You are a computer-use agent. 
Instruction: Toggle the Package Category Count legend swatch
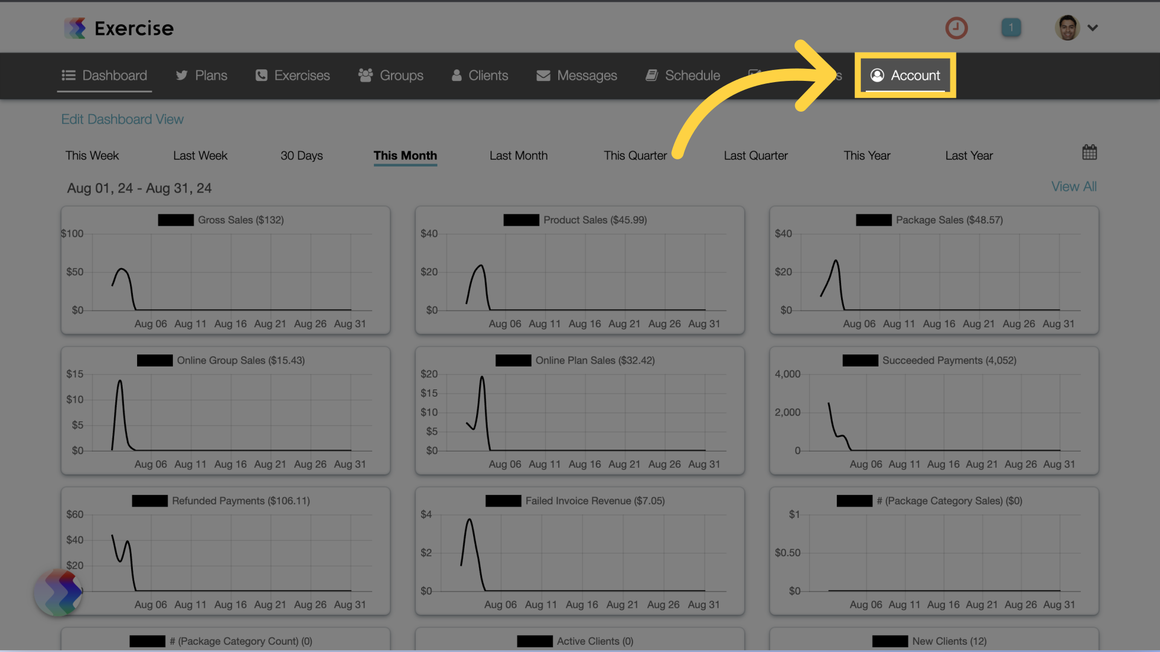click(147, 641)
